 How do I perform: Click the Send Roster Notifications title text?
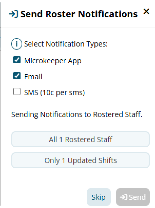(79, 14)
